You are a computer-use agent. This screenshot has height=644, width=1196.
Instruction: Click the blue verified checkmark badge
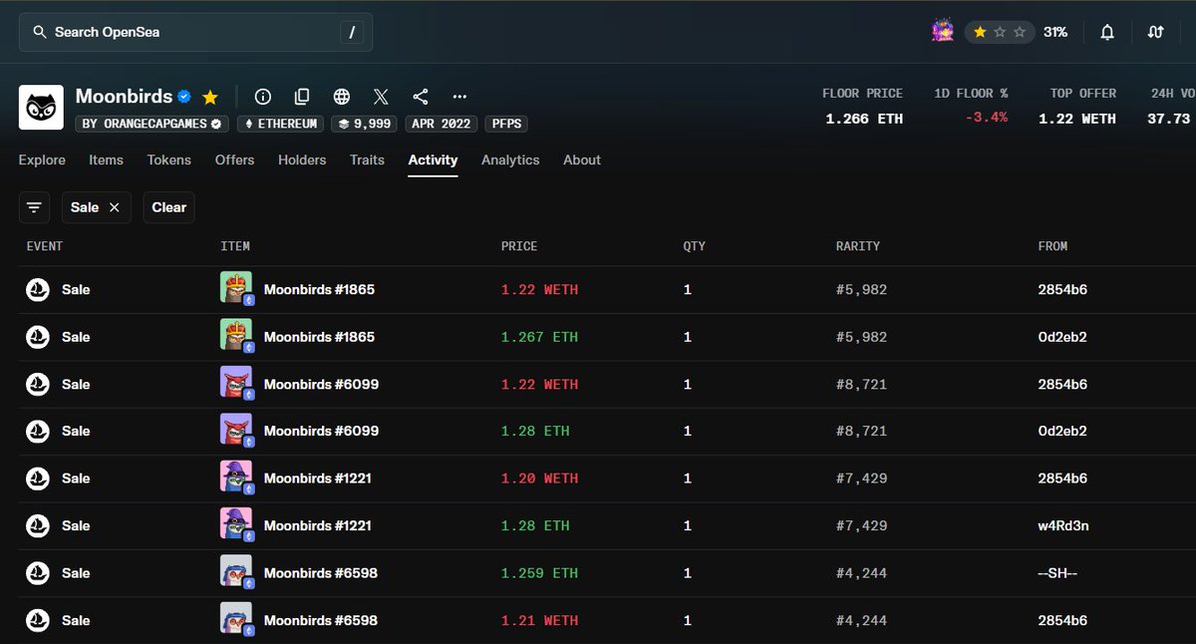coord(184,97)
